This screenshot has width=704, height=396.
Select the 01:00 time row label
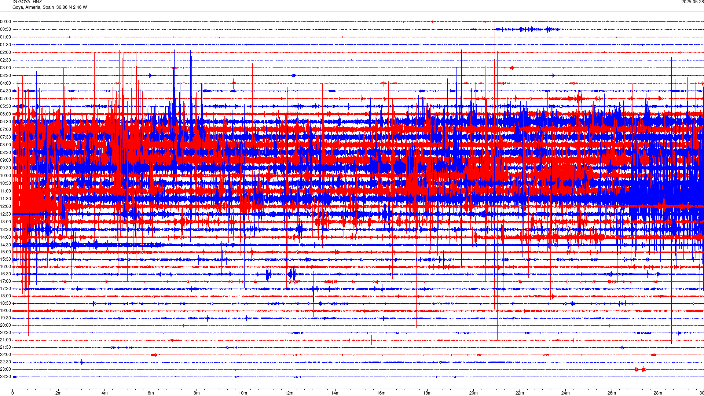5,37
